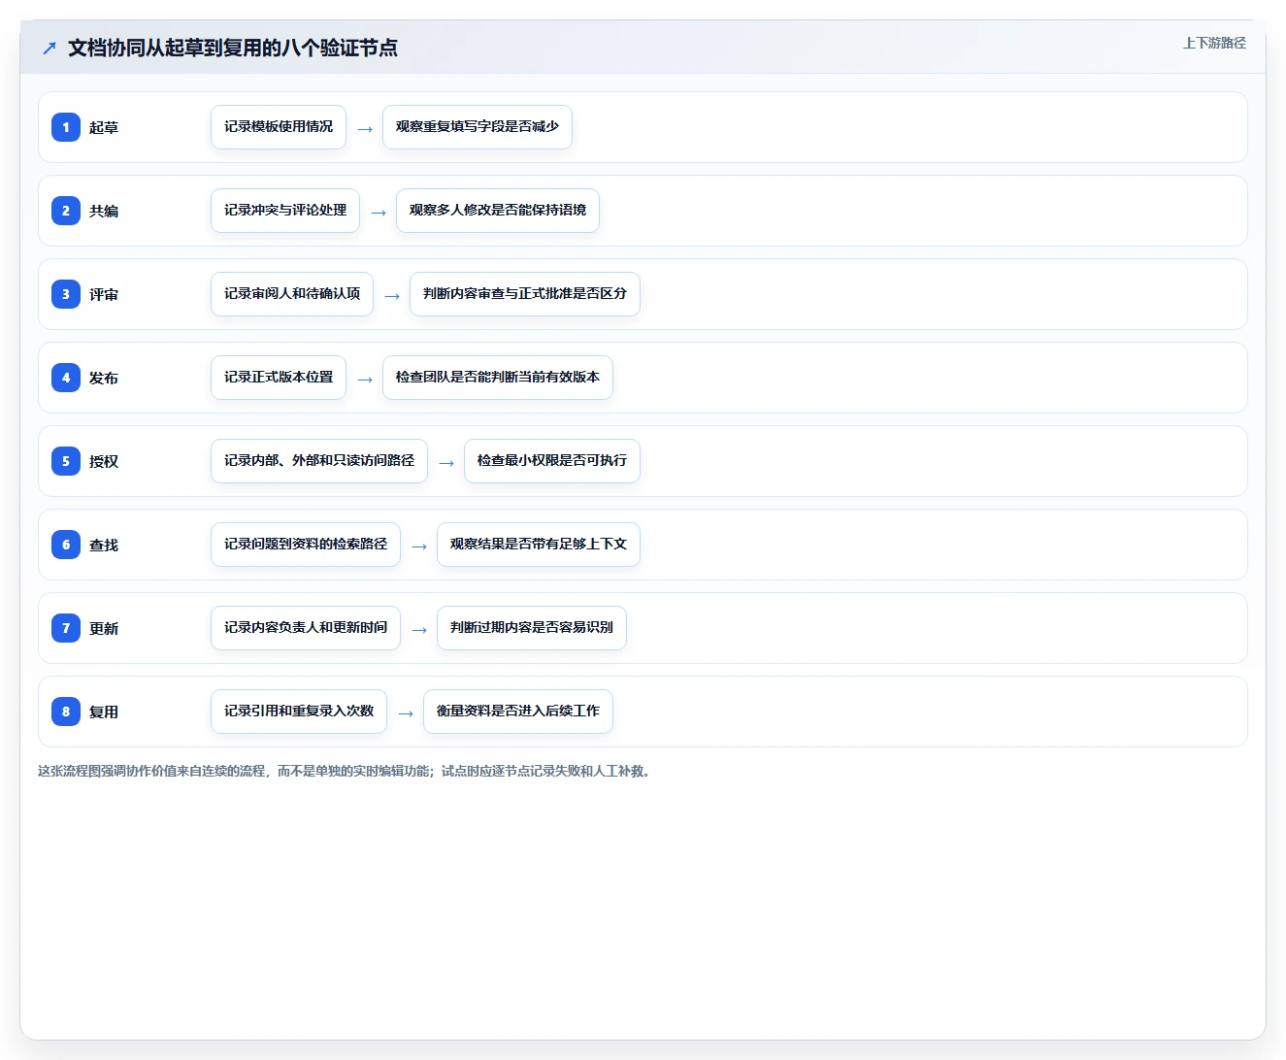This screenshot has width=1286, height=1060.
Task: Click the arrow after 记录正式版本位置
Action: tap(365, 379)
